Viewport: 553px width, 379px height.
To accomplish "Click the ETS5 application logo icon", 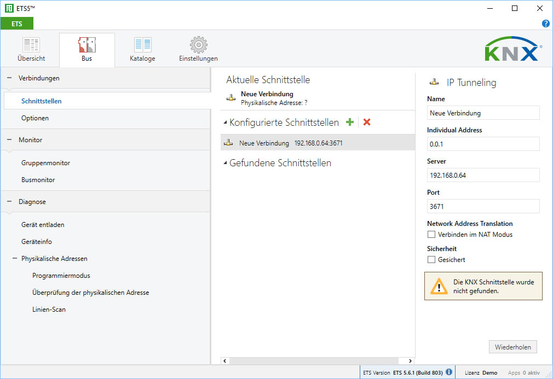I will tap(9, 8).
